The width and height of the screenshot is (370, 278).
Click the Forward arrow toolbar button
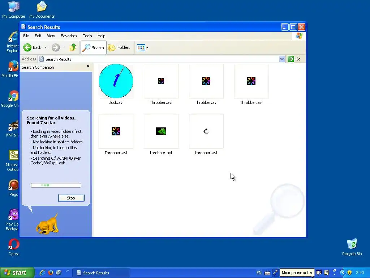point(56,47)
